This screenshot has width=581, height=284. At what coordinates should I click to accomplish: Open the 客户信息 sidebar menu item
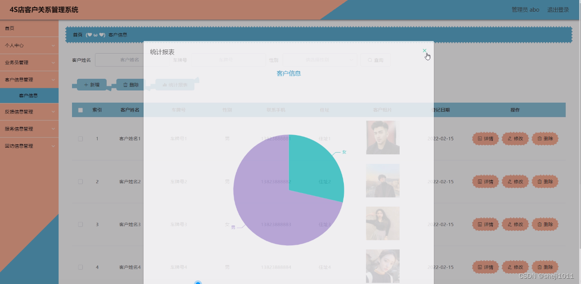(x=29, y=95)
